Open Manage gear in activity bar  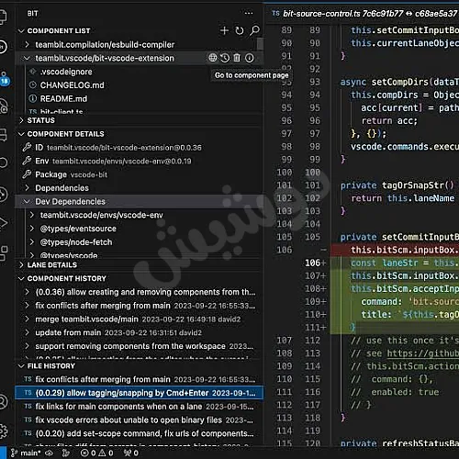(x=3, y=431)
